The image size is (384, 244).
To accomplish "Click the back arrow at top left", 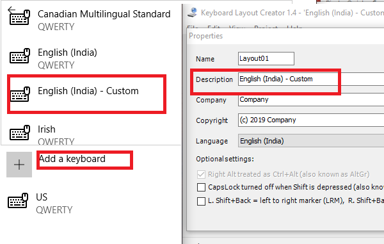I will pos(12,10).
